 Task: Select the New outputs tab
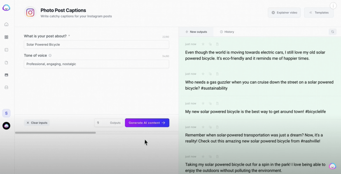[196, 32]
